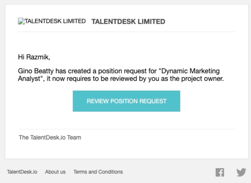Click the REVIEW POSITION REQUEST button
Screen dimensions: 251x183
pyautogui.click(x=127, y=101)
